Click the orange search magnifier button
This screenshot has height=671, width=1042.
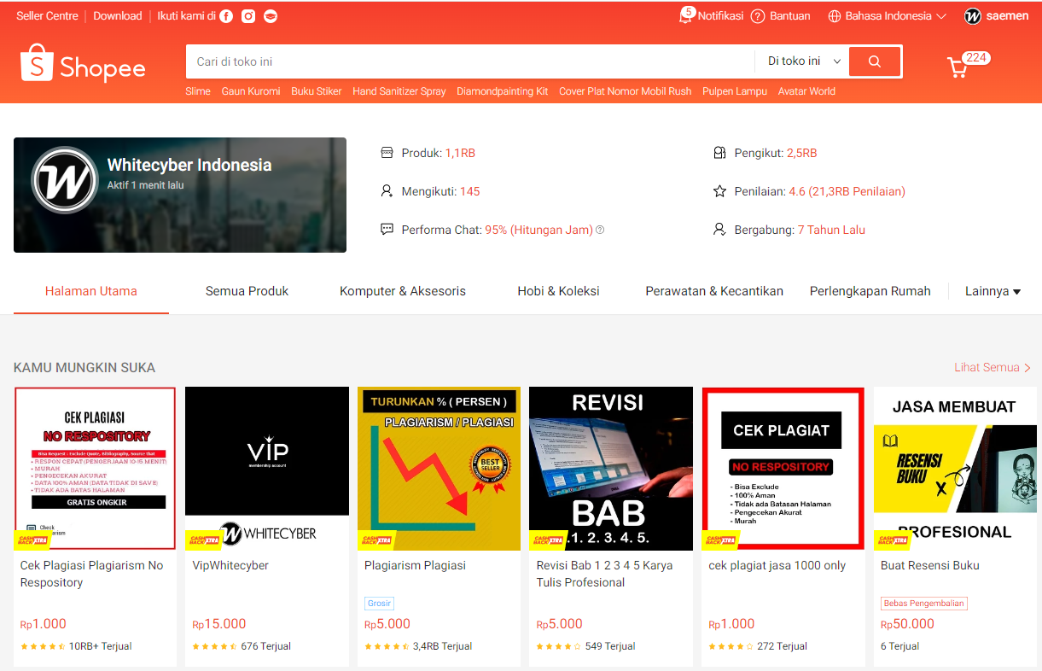[x=875, y=61]
